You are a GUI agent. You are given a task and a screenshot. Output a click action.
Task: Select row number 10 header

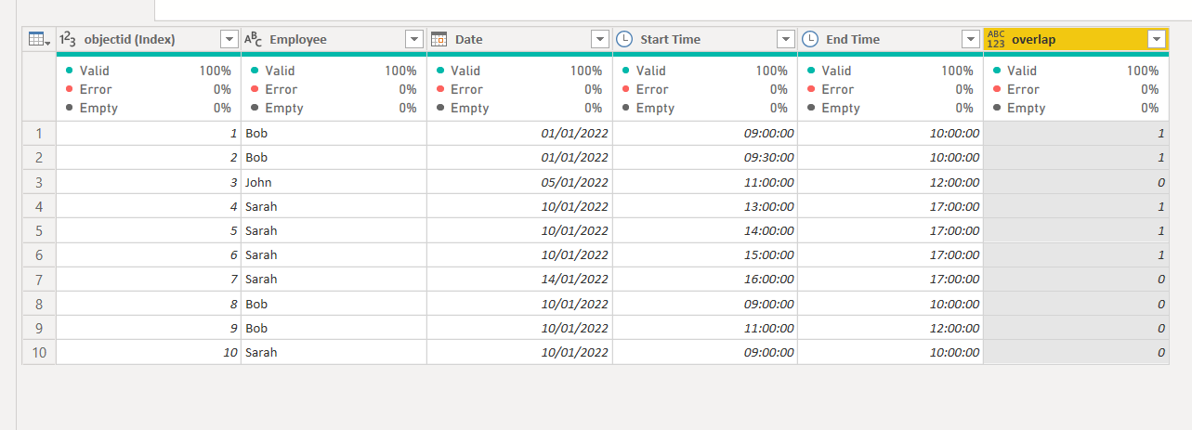(39, 352)
